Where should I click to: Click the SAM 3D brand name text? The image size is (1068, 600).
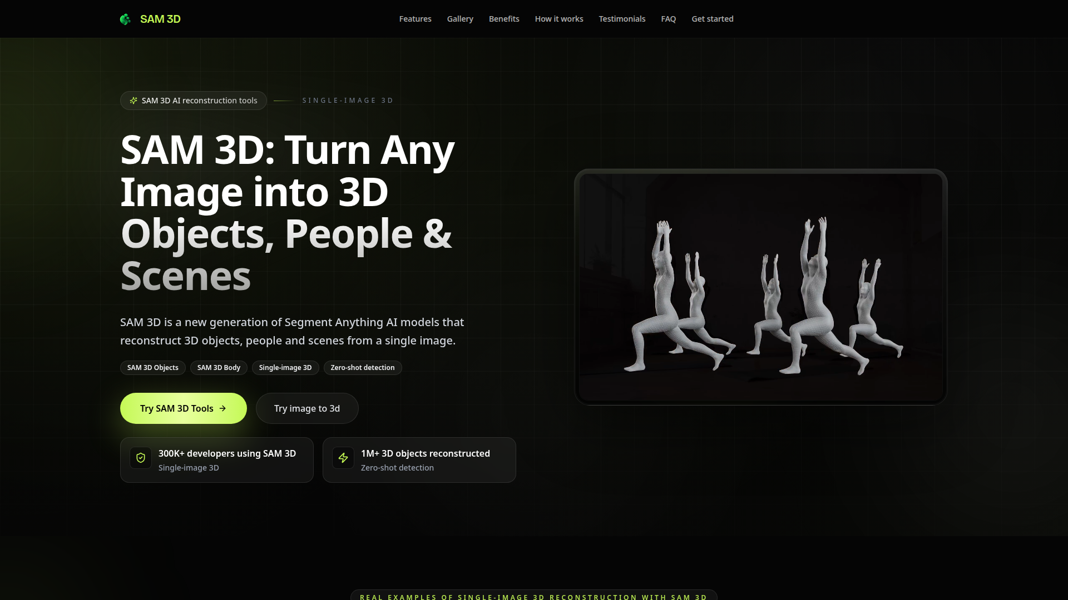coord(160,19)
